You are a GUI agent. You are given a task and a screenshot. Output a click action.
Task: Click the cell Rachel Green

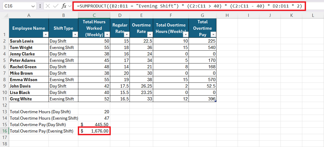29,67
